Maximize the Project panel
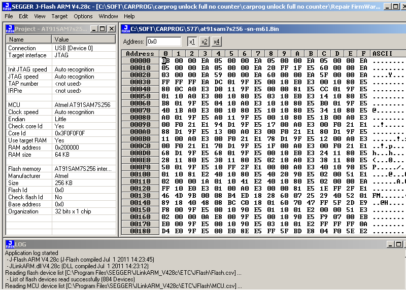Screen dimensions: 406x290 coord(103,29)
